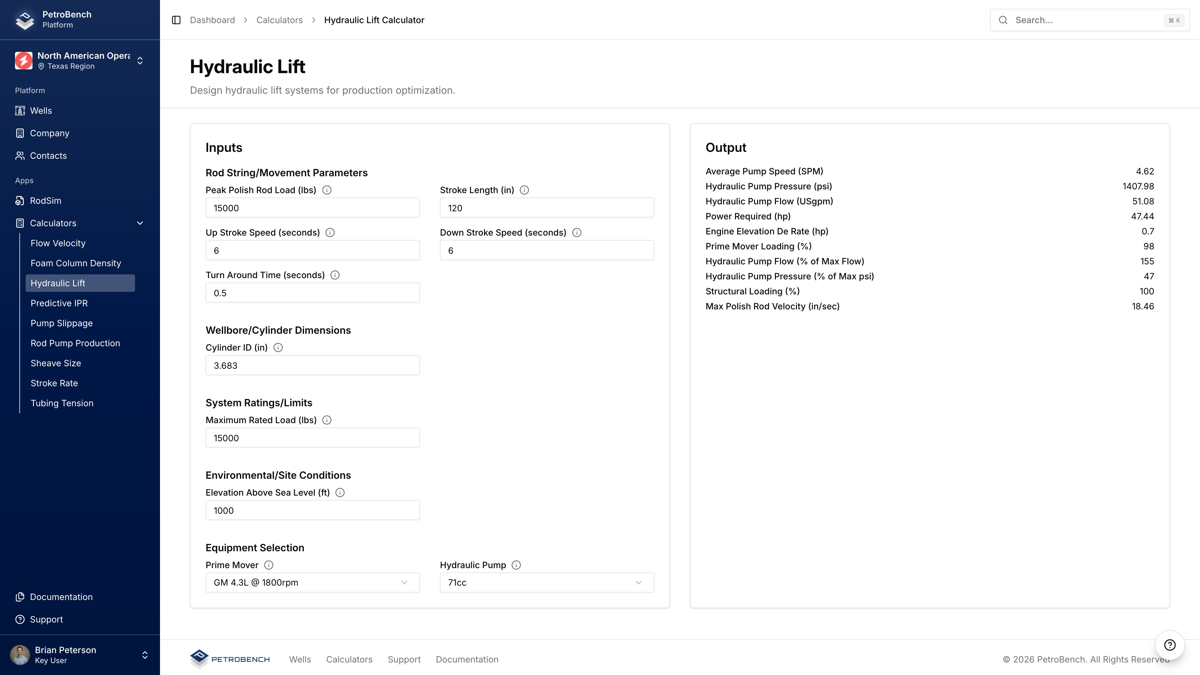Click the Up Stroke Speed input field
This screenshot has height=675, width=1200.
tap(312, 251)
